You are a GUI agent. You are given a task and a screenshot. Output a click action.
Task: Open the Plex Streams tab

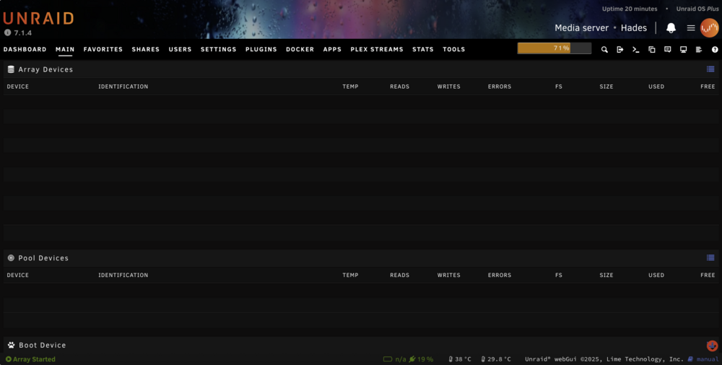pyautogui.click(x=377, y=49)
